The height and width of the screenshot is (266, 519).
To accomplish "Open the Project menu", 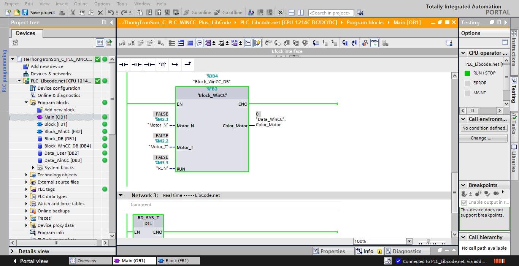I will pos(12,3).
